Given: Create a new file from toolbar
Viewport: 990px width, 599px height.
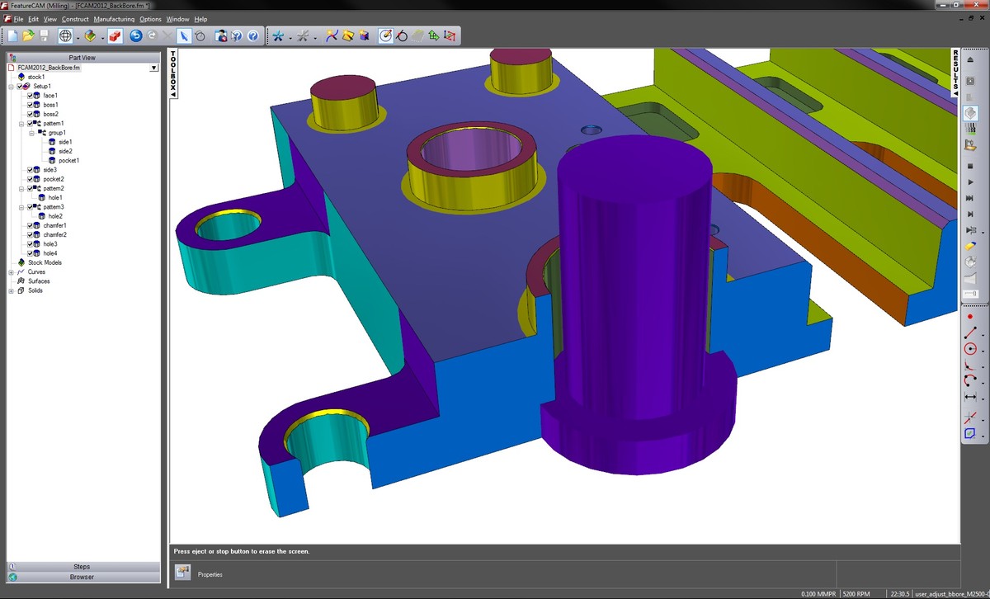Looking at the screenshot, I should point(12,36).
